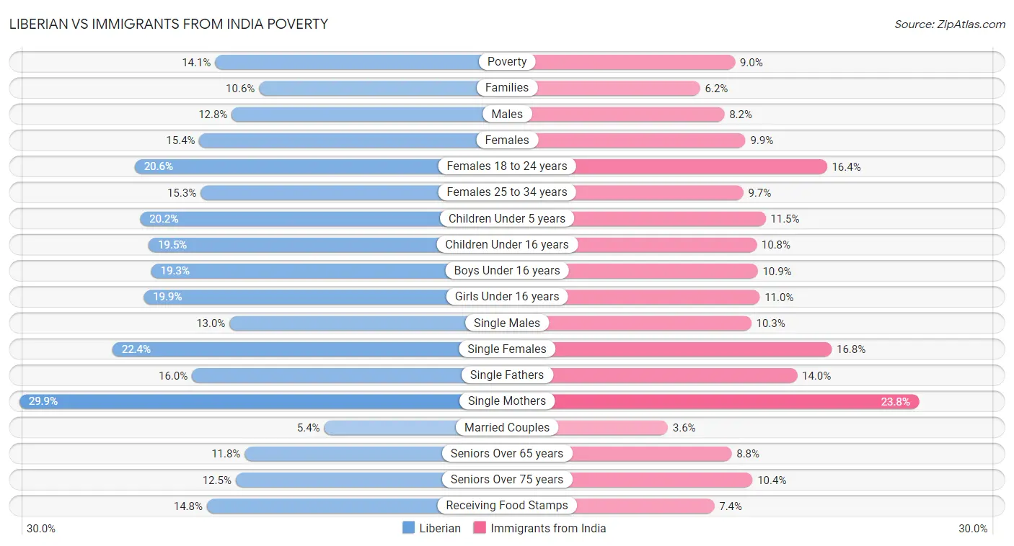Click the Liberian blue legend swatch
Image resolution: width=1014 pixels, height=546 pixels.
click(409, 528)
